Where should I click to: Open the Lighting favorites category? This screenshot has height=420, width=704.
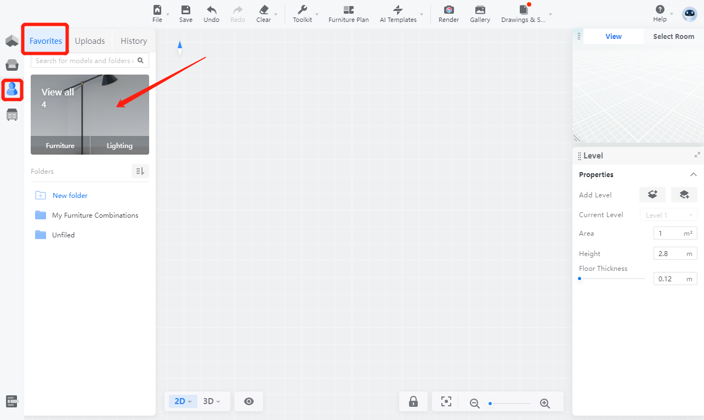[120, 145]
